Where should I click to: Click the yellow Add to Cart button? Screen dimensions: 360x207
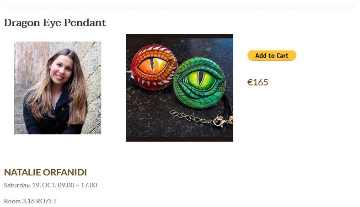coord(272,55)
